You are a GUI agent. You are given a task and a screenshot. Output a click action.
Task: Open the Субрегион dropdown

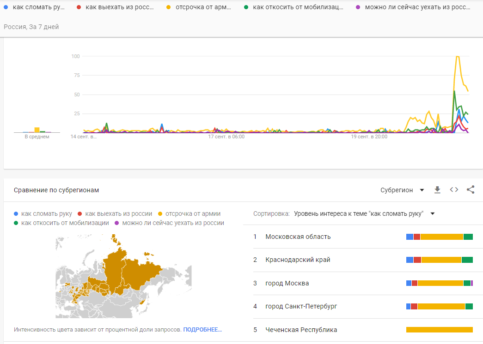pos(402,190)
